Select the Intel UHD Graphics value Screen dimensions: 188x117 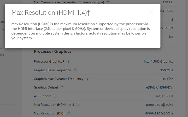point(158,61)
